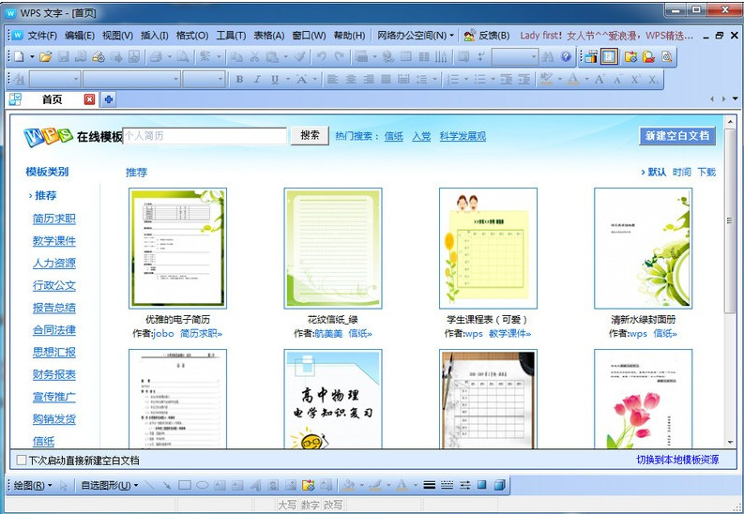Screen dimensions: 744x514
Task: Click the 科学发展观 hot search link
Action: (463, 136)
